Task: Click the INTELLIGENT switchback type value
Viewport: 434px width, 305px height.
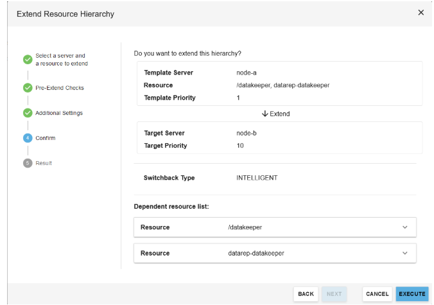Action: pyautogui.click(x=257, y=178)
